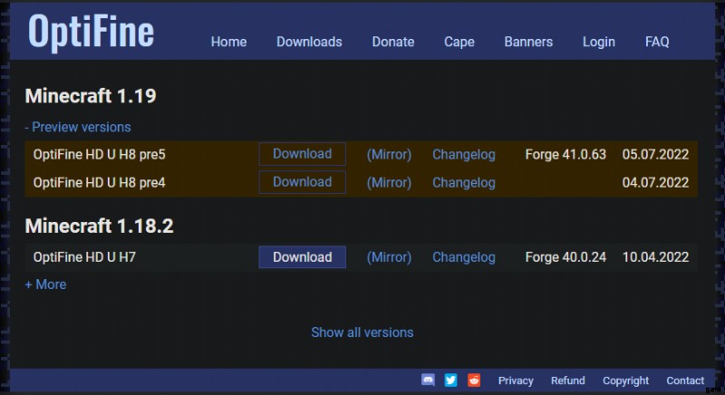Open the Donate page
The width and height of the screenshot is (725, 395).
click(x=393, y=42)
